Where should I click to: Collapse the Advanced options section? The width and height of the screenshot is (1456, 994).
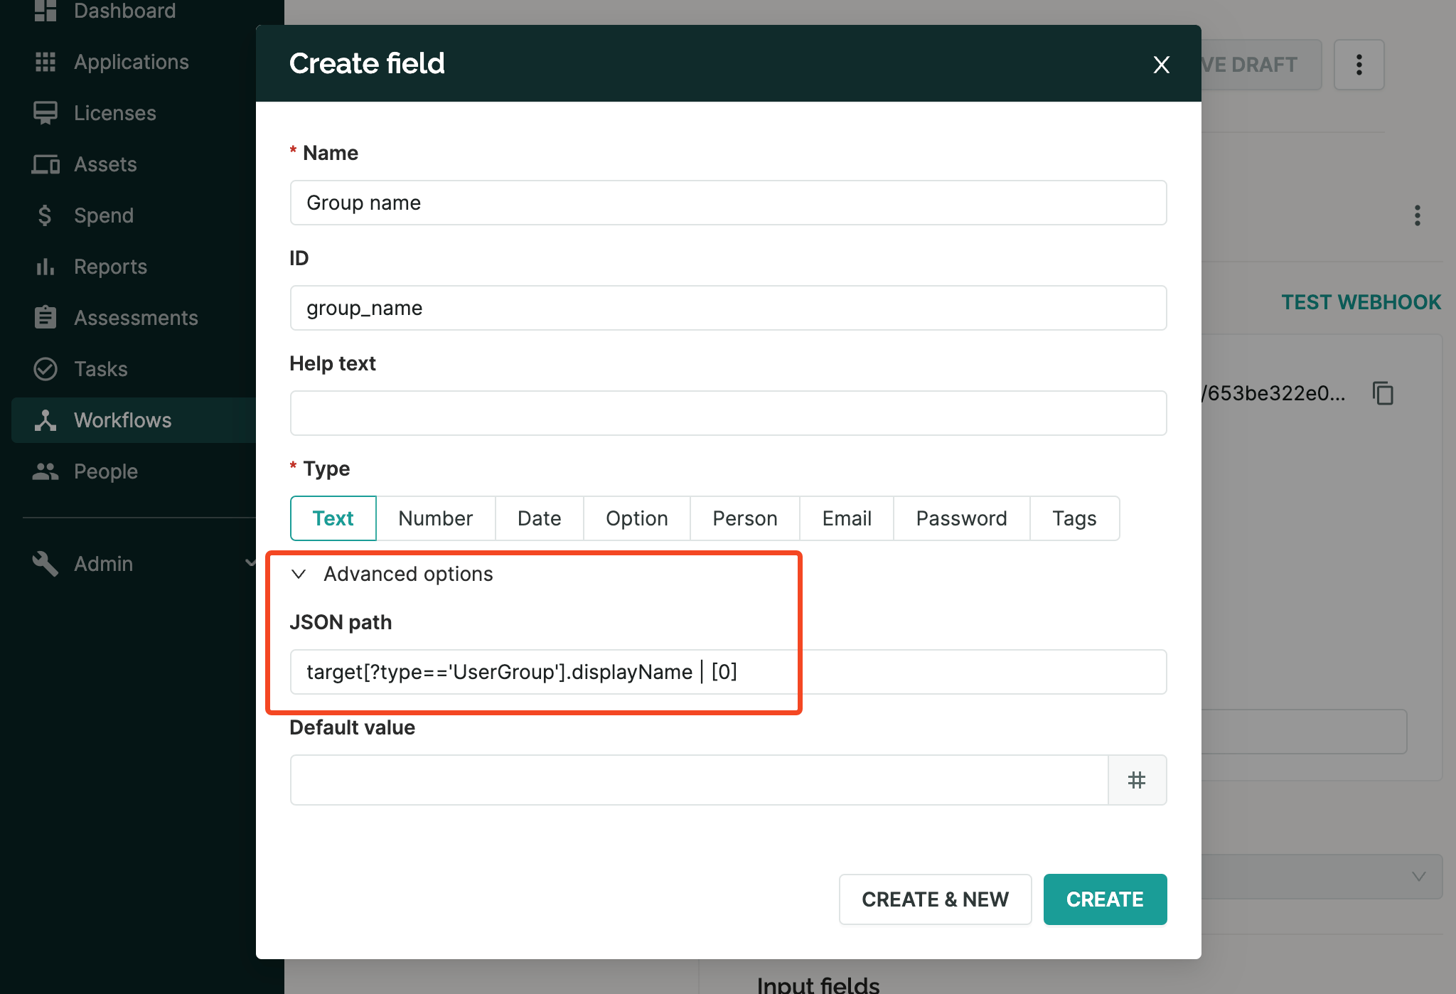coord(391,574)
